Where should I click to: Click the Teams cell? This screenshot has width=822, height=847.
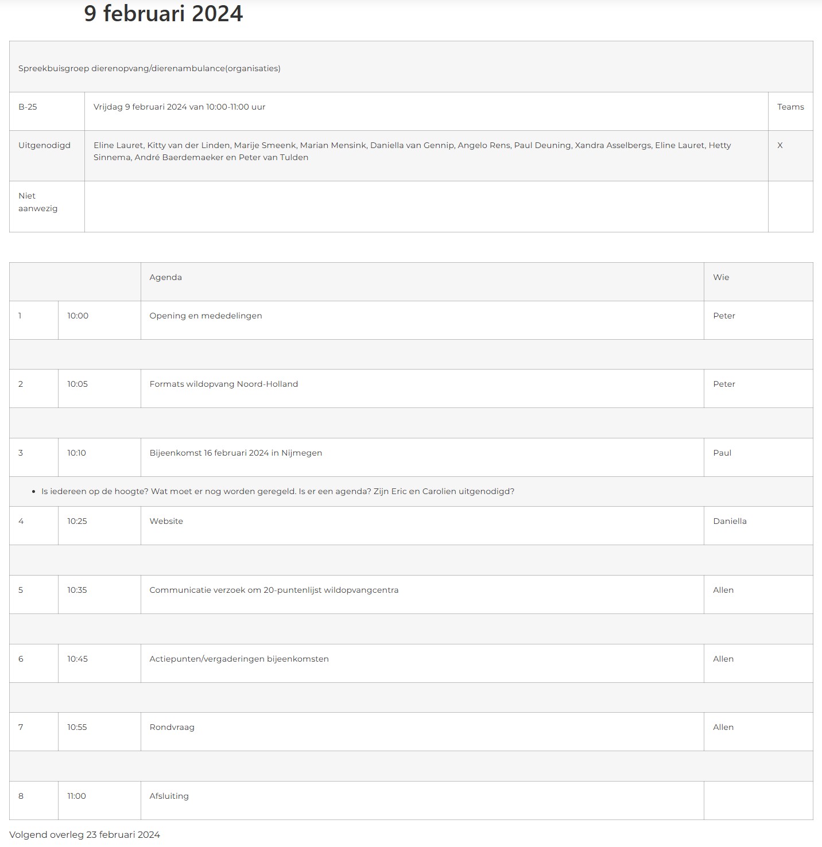tap(790, 111)
